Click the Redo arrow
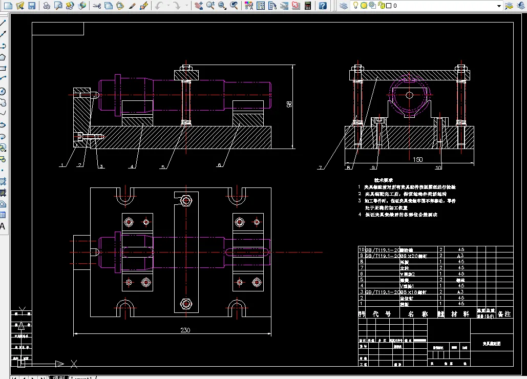This screenshot has width=527, height=379. click(x=177, y=5)
